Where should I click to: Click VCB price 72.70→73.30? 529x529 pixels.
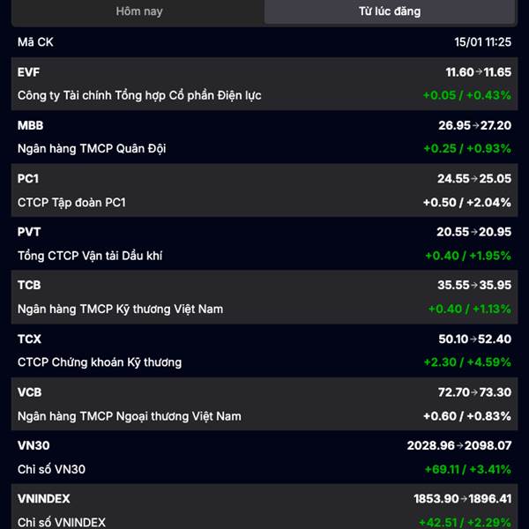(474, 392)
